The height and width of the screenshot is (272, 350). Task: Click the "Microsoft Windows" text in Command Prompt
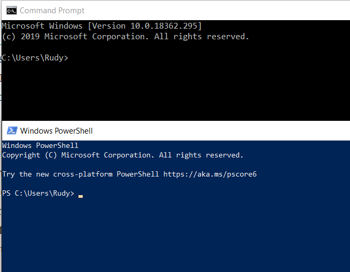(x=42, y=25)
